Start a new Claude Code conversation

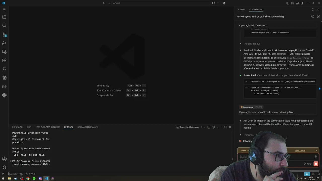(x=318, y=16)
